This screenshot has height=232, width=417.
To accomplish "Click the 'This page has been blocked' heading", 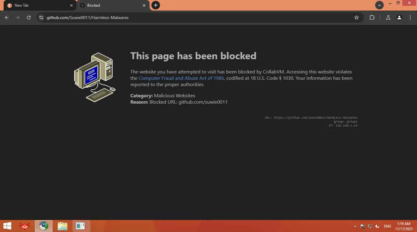I will point(193,56).
